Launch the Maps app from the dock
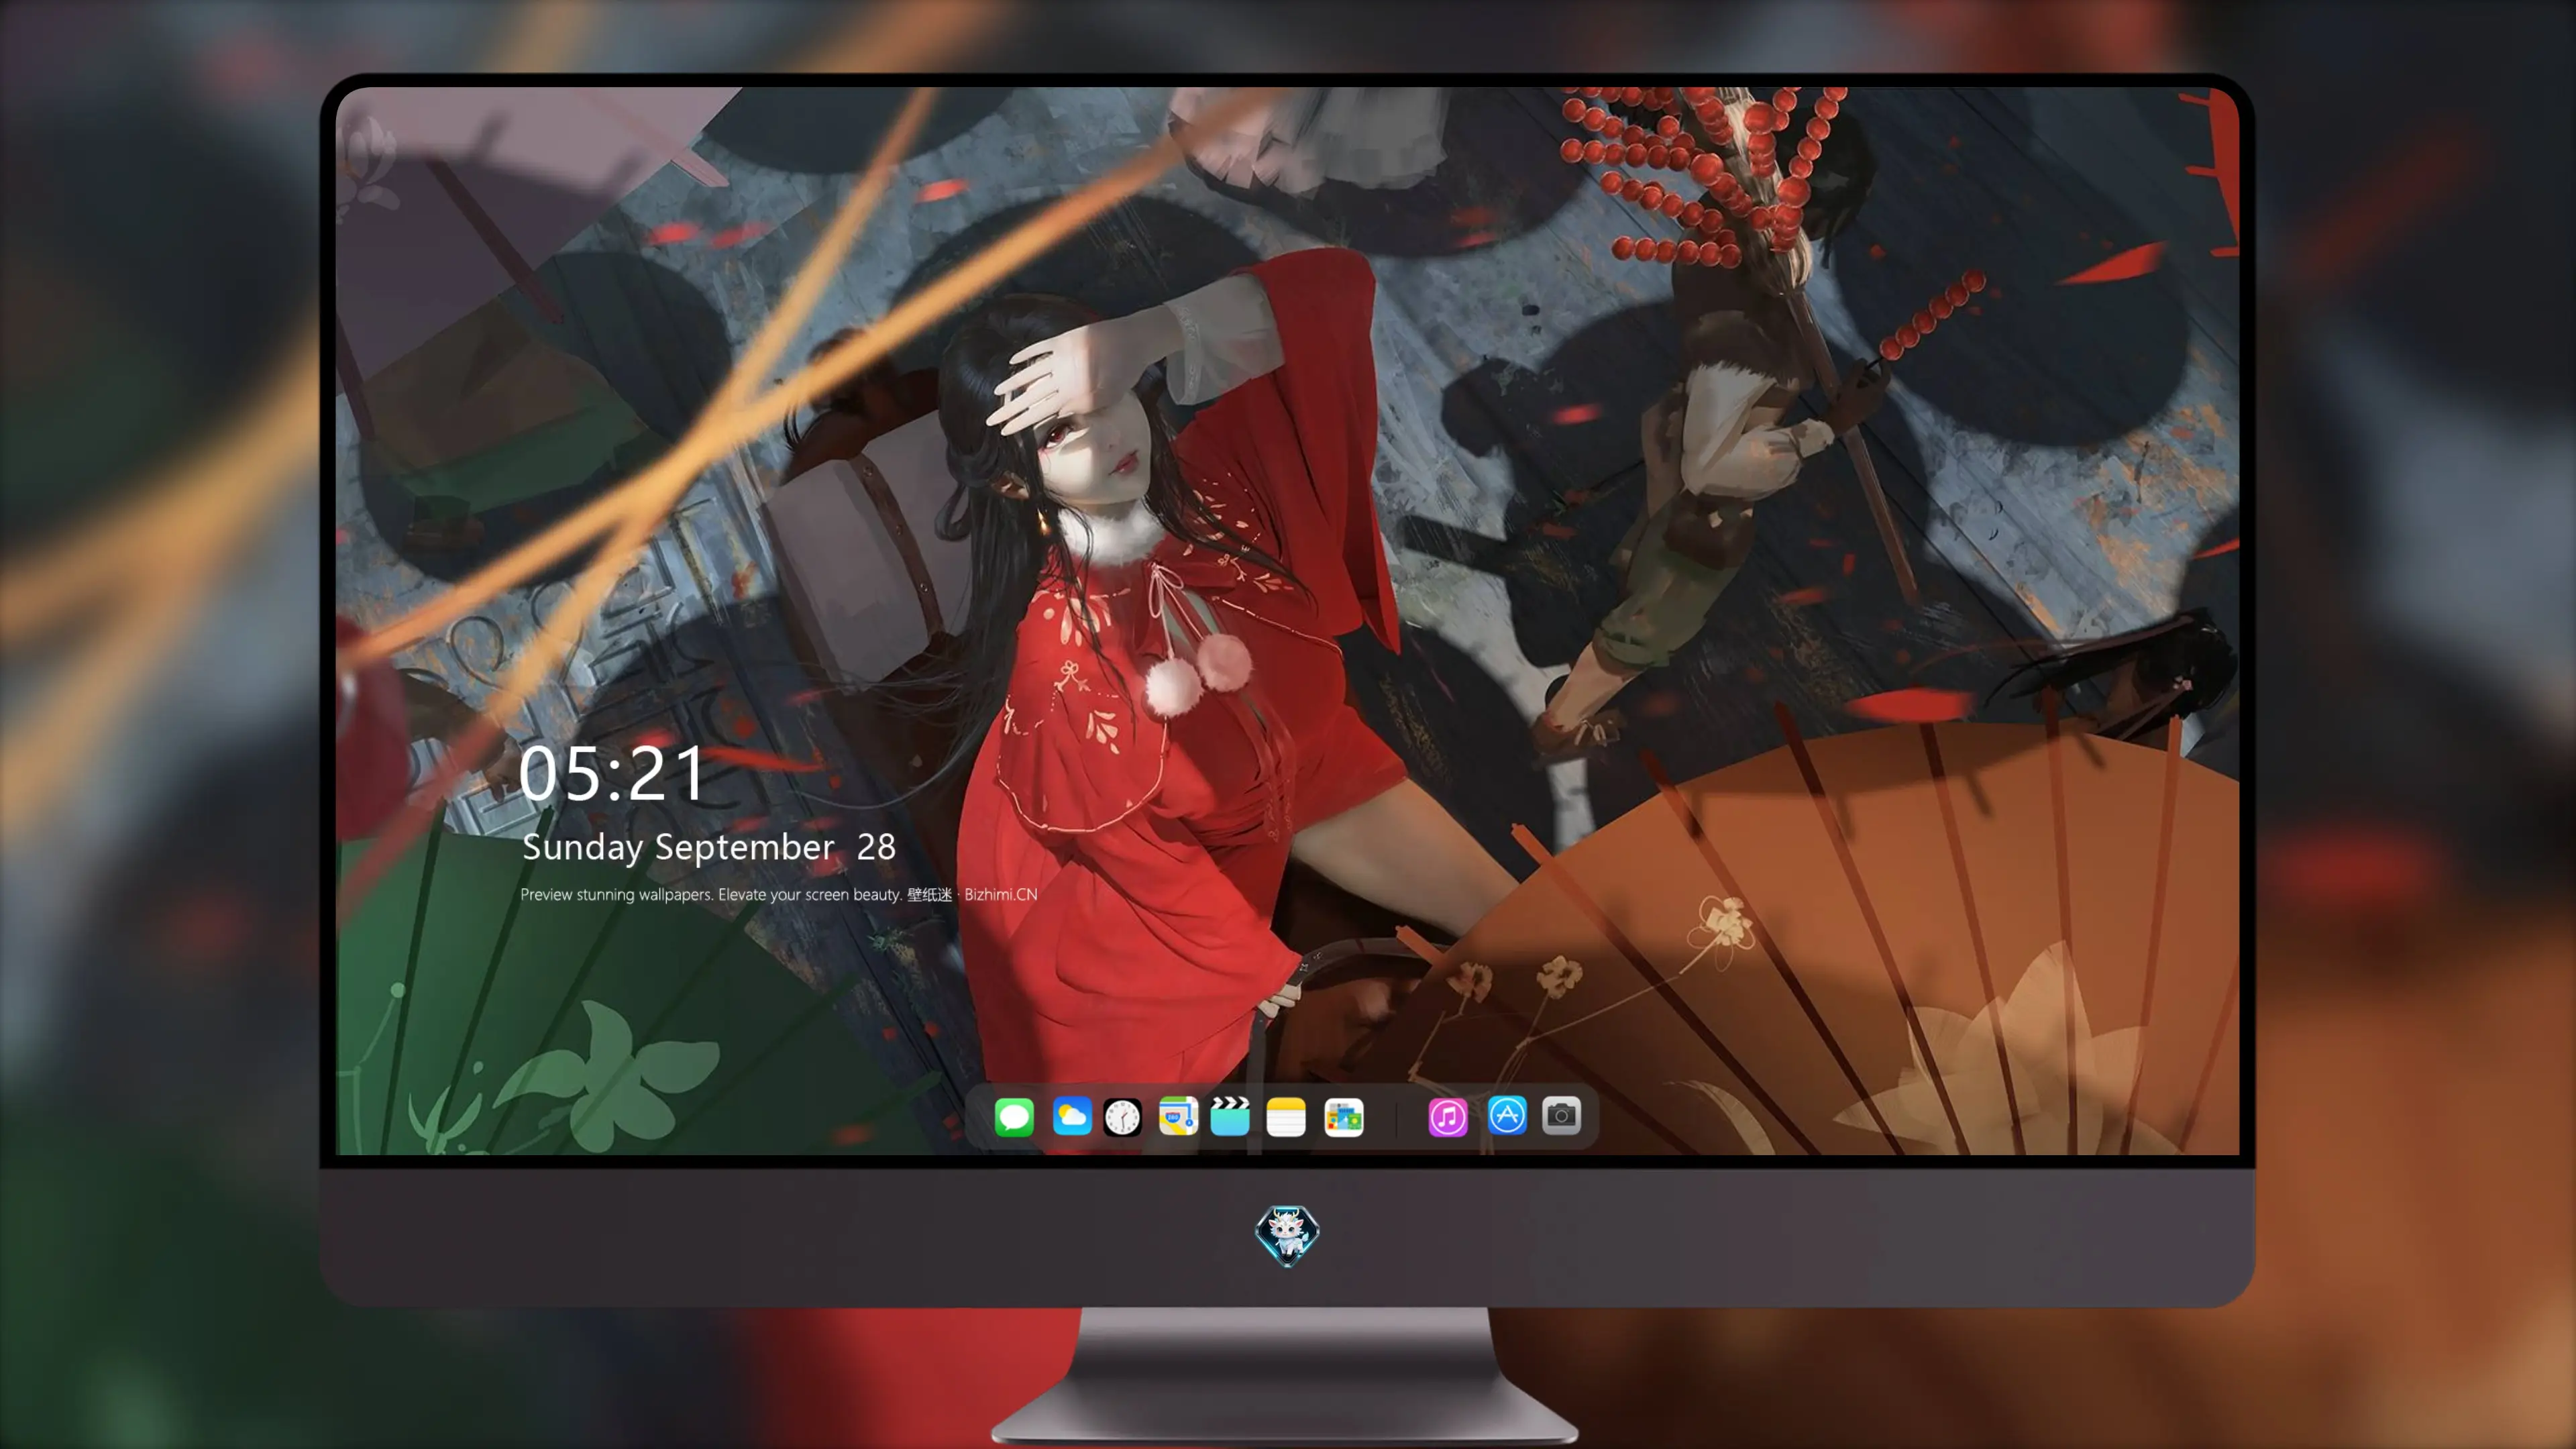This screenshot has height=1449, width=2576. click(x=1178, y=1116)
